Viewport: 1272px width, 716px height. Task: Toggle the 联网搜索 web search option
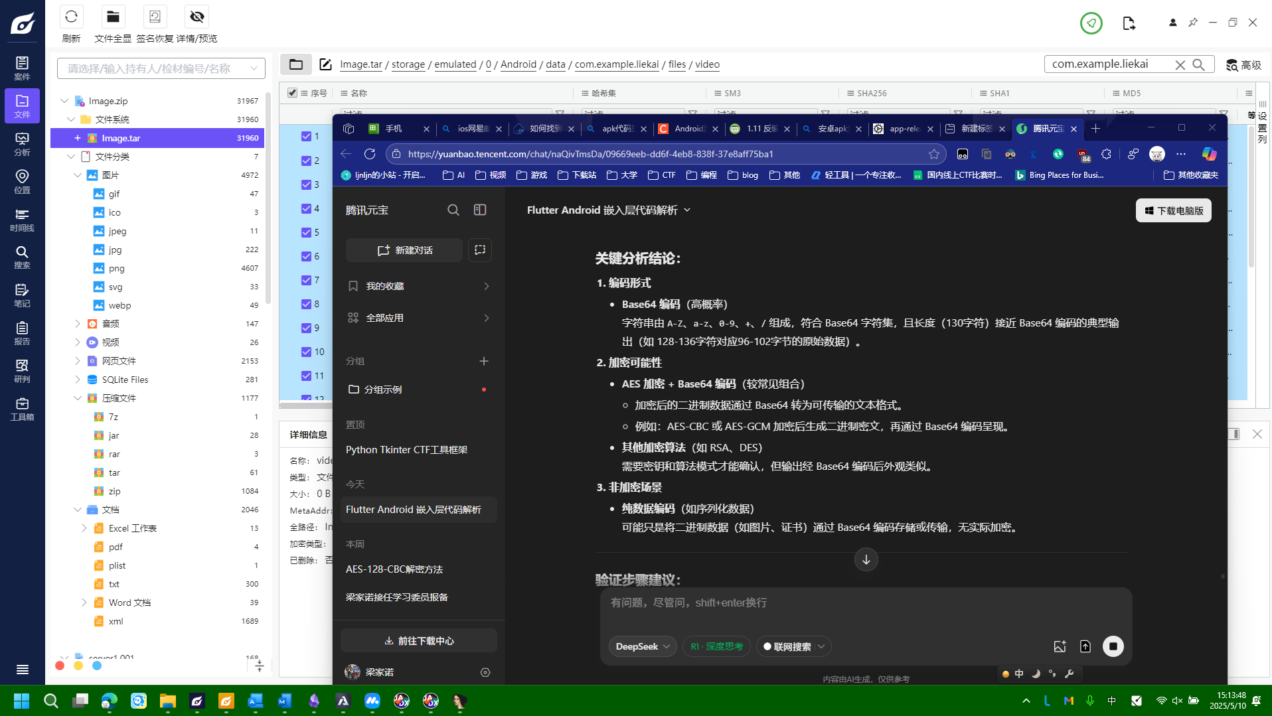787,646
